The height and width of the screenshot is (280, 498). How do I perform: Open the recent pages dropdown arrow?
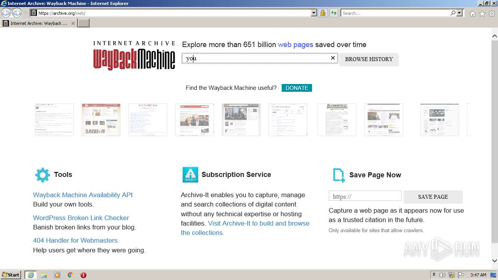pyautogui.click(x=25, y=13)
